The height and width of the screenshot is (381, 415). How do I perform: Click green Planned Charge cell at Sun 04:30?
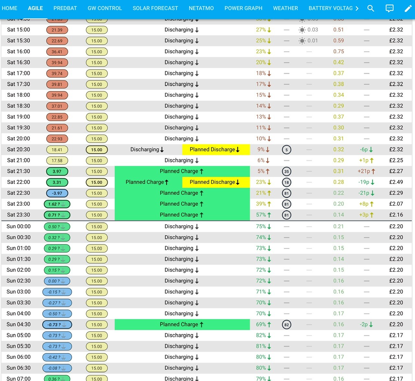pos(182,325)
